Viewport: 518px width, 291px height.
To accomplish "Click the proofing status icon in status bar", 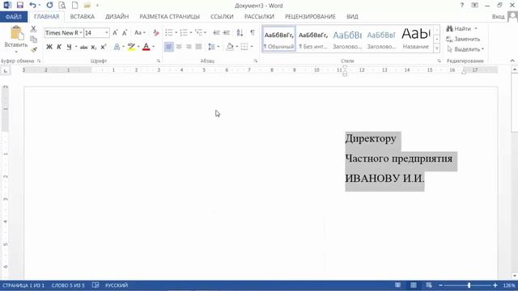I will pyautogui.click(x=96, y=285).
